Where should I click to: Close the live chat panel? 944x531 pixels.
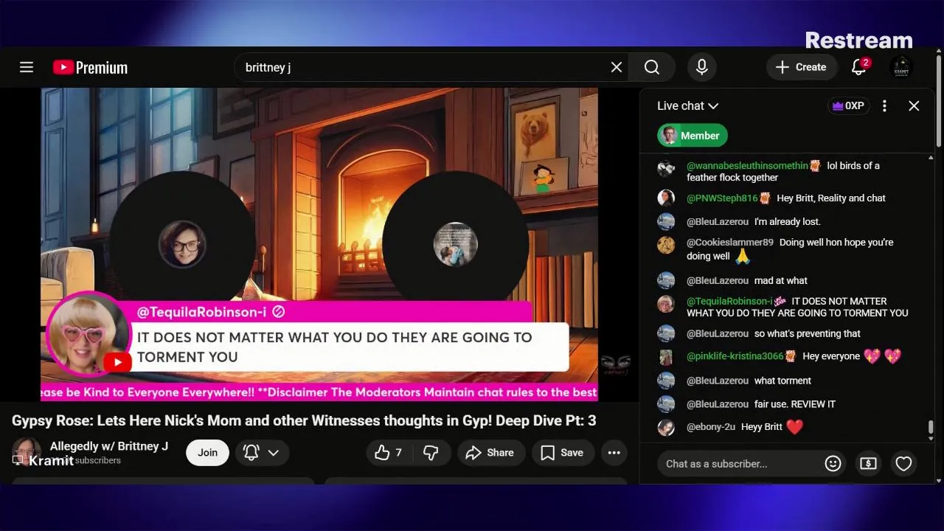(x=914, y=105)
